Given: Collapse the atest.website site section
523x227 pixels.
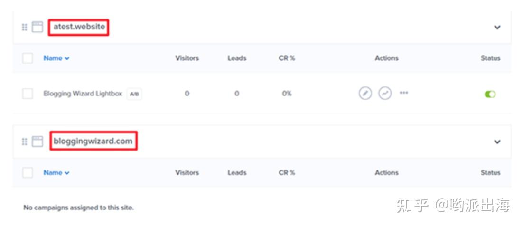Looking at the screenshot, I should tap(497, 27).
